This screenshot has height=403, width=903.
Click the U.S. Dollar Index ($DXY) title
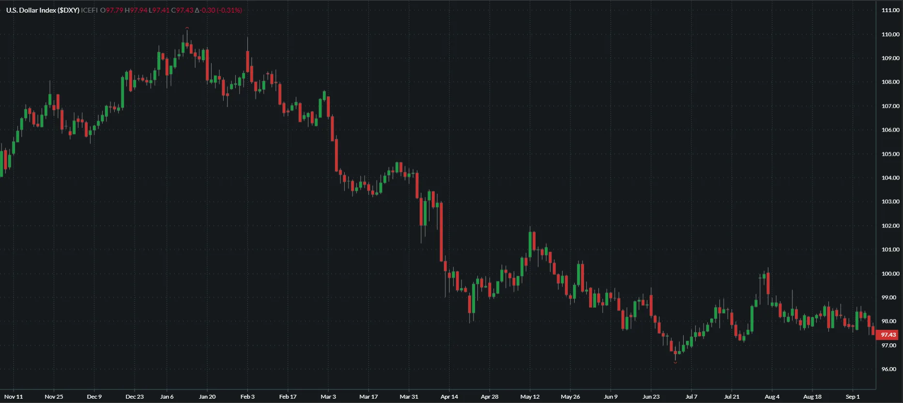pyautogui.click(x=43, y=10)
